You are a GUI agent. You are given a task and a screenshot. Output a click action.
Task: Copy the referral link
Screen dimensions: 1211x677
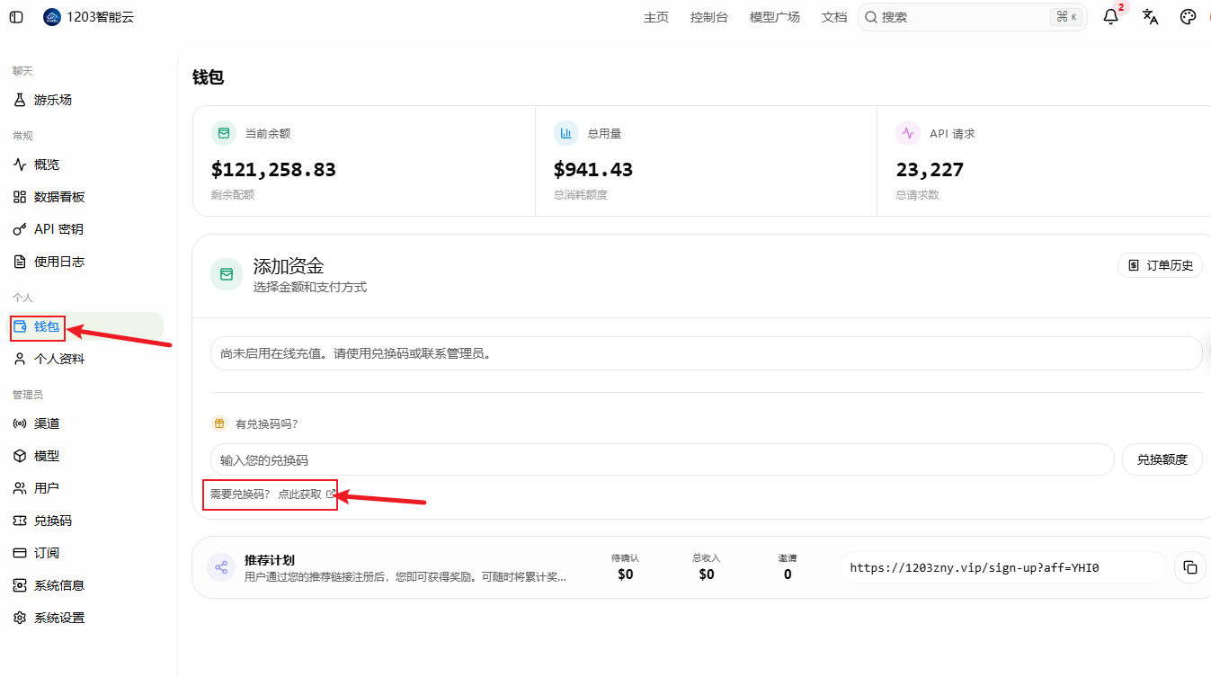tap(1190, 567)
